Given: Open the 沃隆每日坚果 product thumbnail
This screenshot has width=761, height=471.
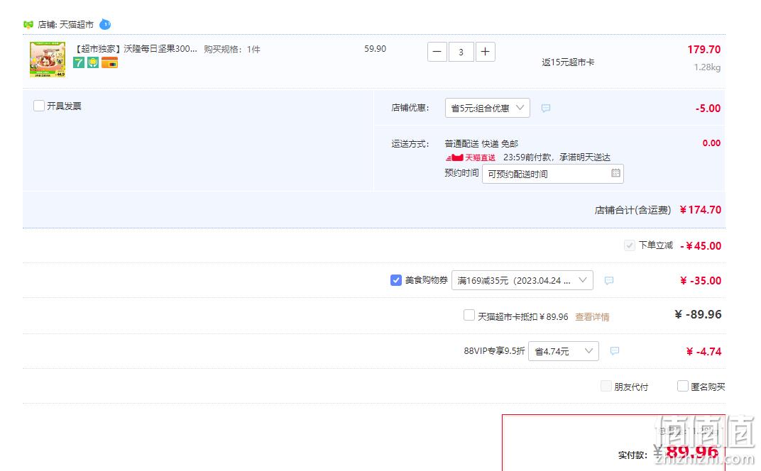Looking at the screenshot, I should [x=48, y=59].
